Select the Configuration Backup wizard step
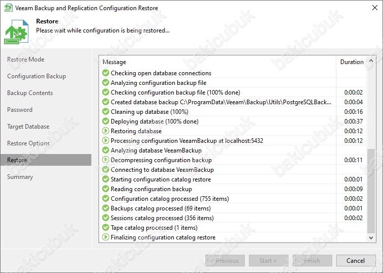 pos(37,76)
